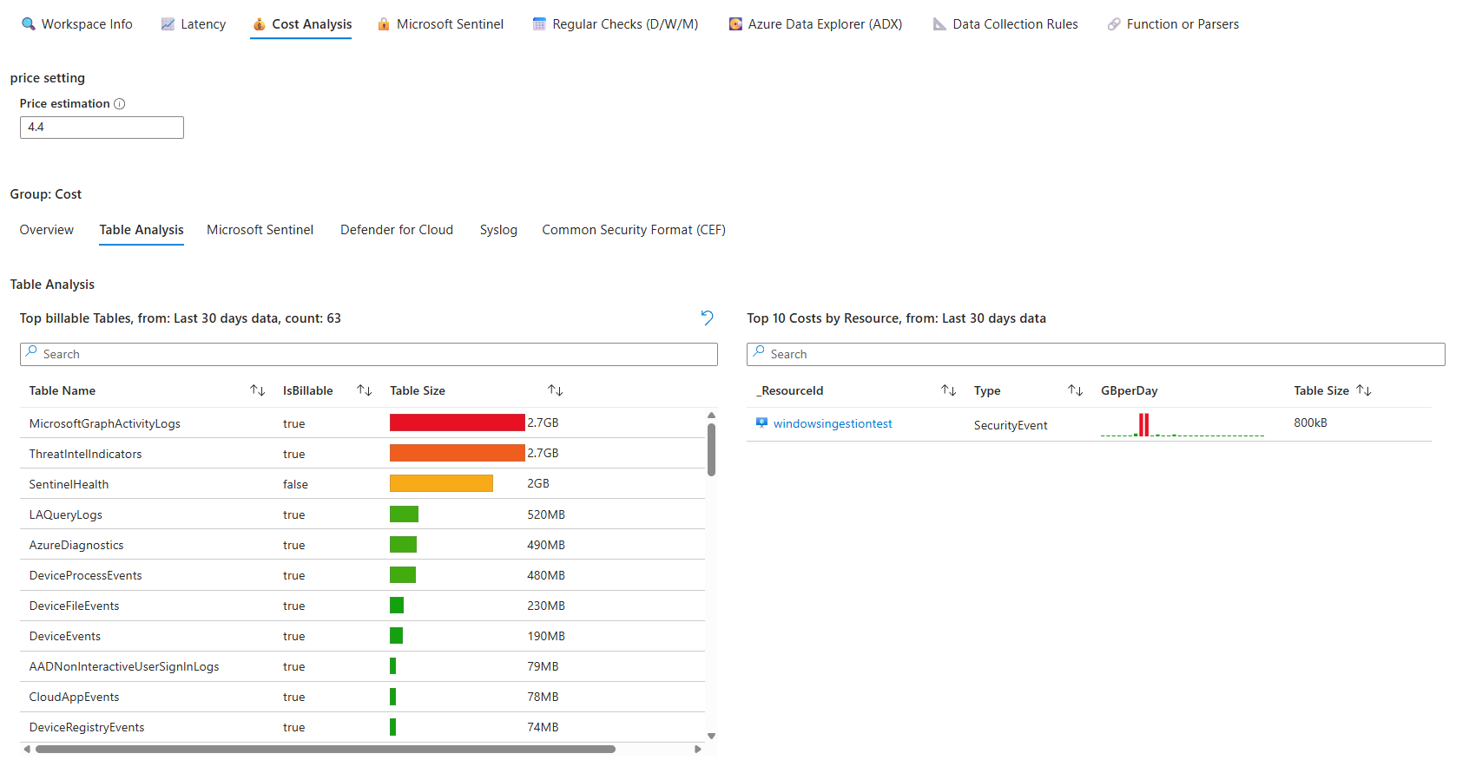Image resolution: width=1469 pixels, height=773 pixels.
Task: Select the DeviceEvents row name
Action: point(65,637)
